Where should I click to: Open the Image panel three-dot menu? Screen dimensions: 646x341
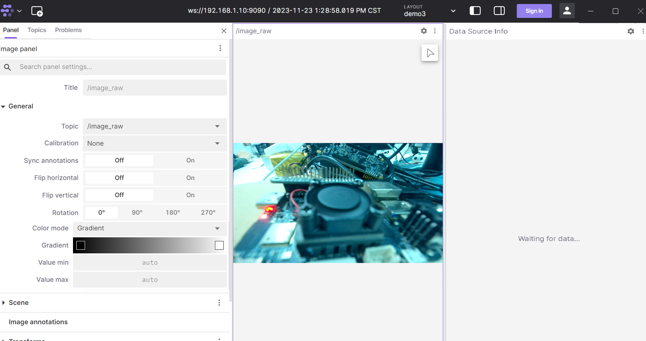click(x=220, y=48)
